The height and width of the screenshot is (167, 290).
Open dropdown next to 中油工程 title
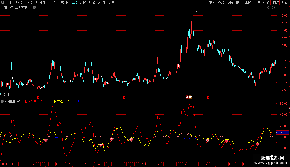pos(34,8)
